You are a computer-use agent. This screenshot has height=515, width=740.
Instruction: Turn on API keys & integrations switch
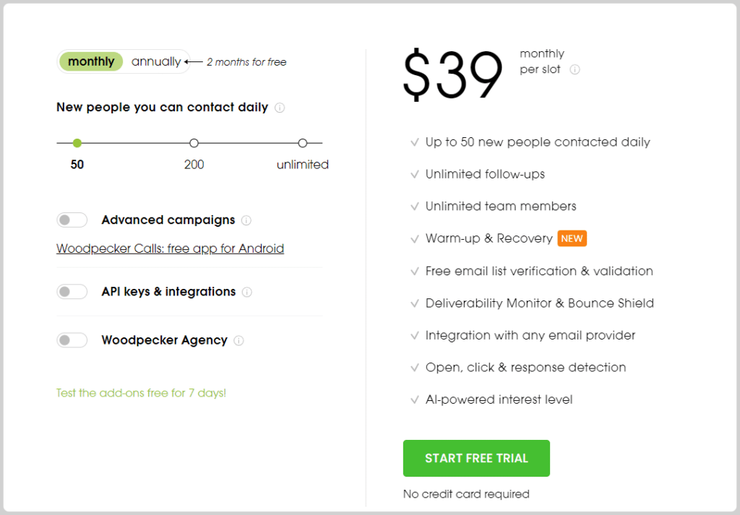(72, 292)
